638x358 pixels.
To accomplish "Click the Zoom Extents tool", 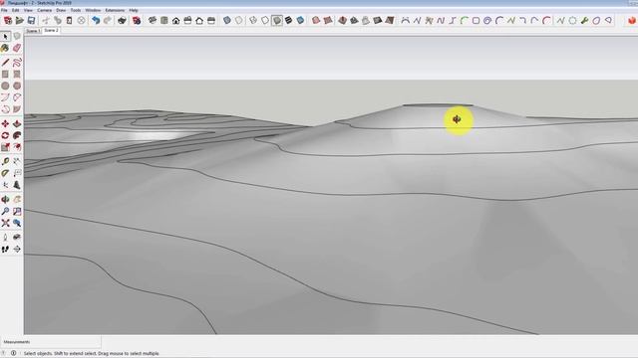I will pyautogui.click(x=5, y=223).
